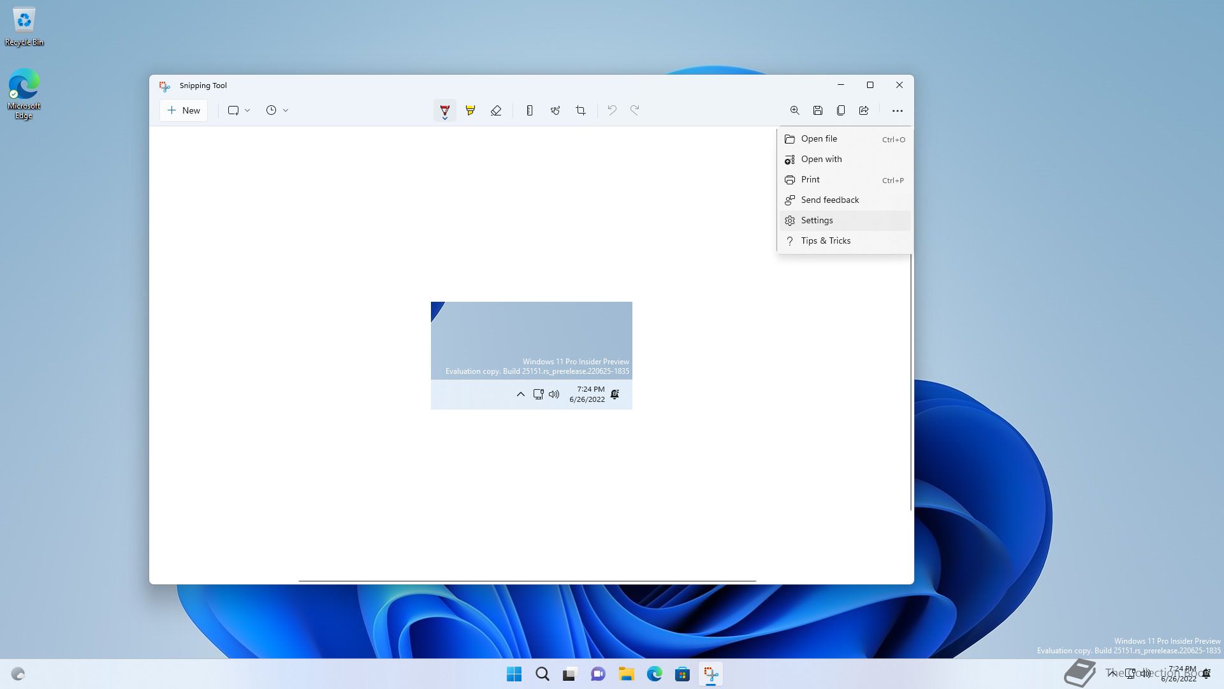This screenshot has width=1224, height=689.
Task: Open Settings from the menu
Action: pyautogui.click(x=817, y=220)
